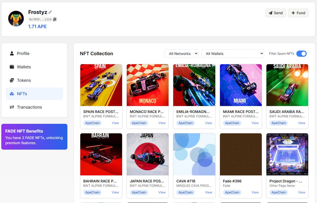Copy wallet address with the clipboard icon
317x203 pixels.
click(x=55, y=19)
